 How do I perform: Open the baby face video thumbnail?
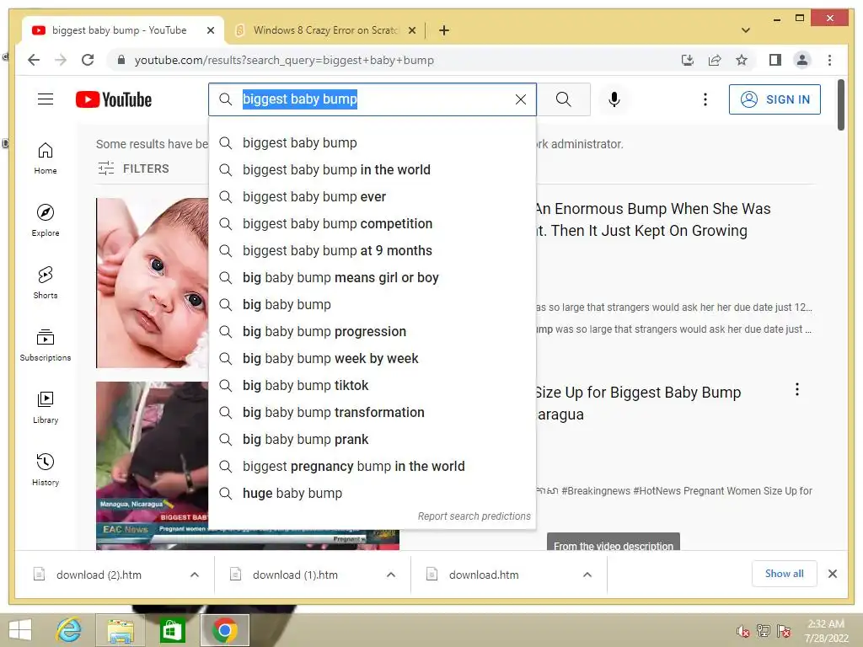[153, 283]
